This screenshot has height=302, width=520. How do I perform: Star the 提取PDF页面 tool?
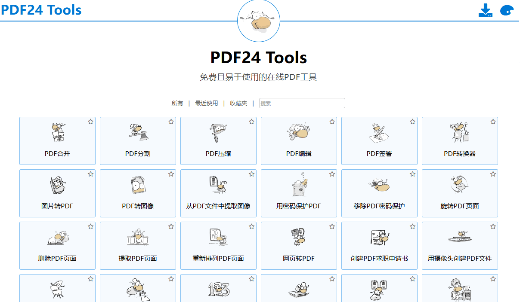[171, 226]
